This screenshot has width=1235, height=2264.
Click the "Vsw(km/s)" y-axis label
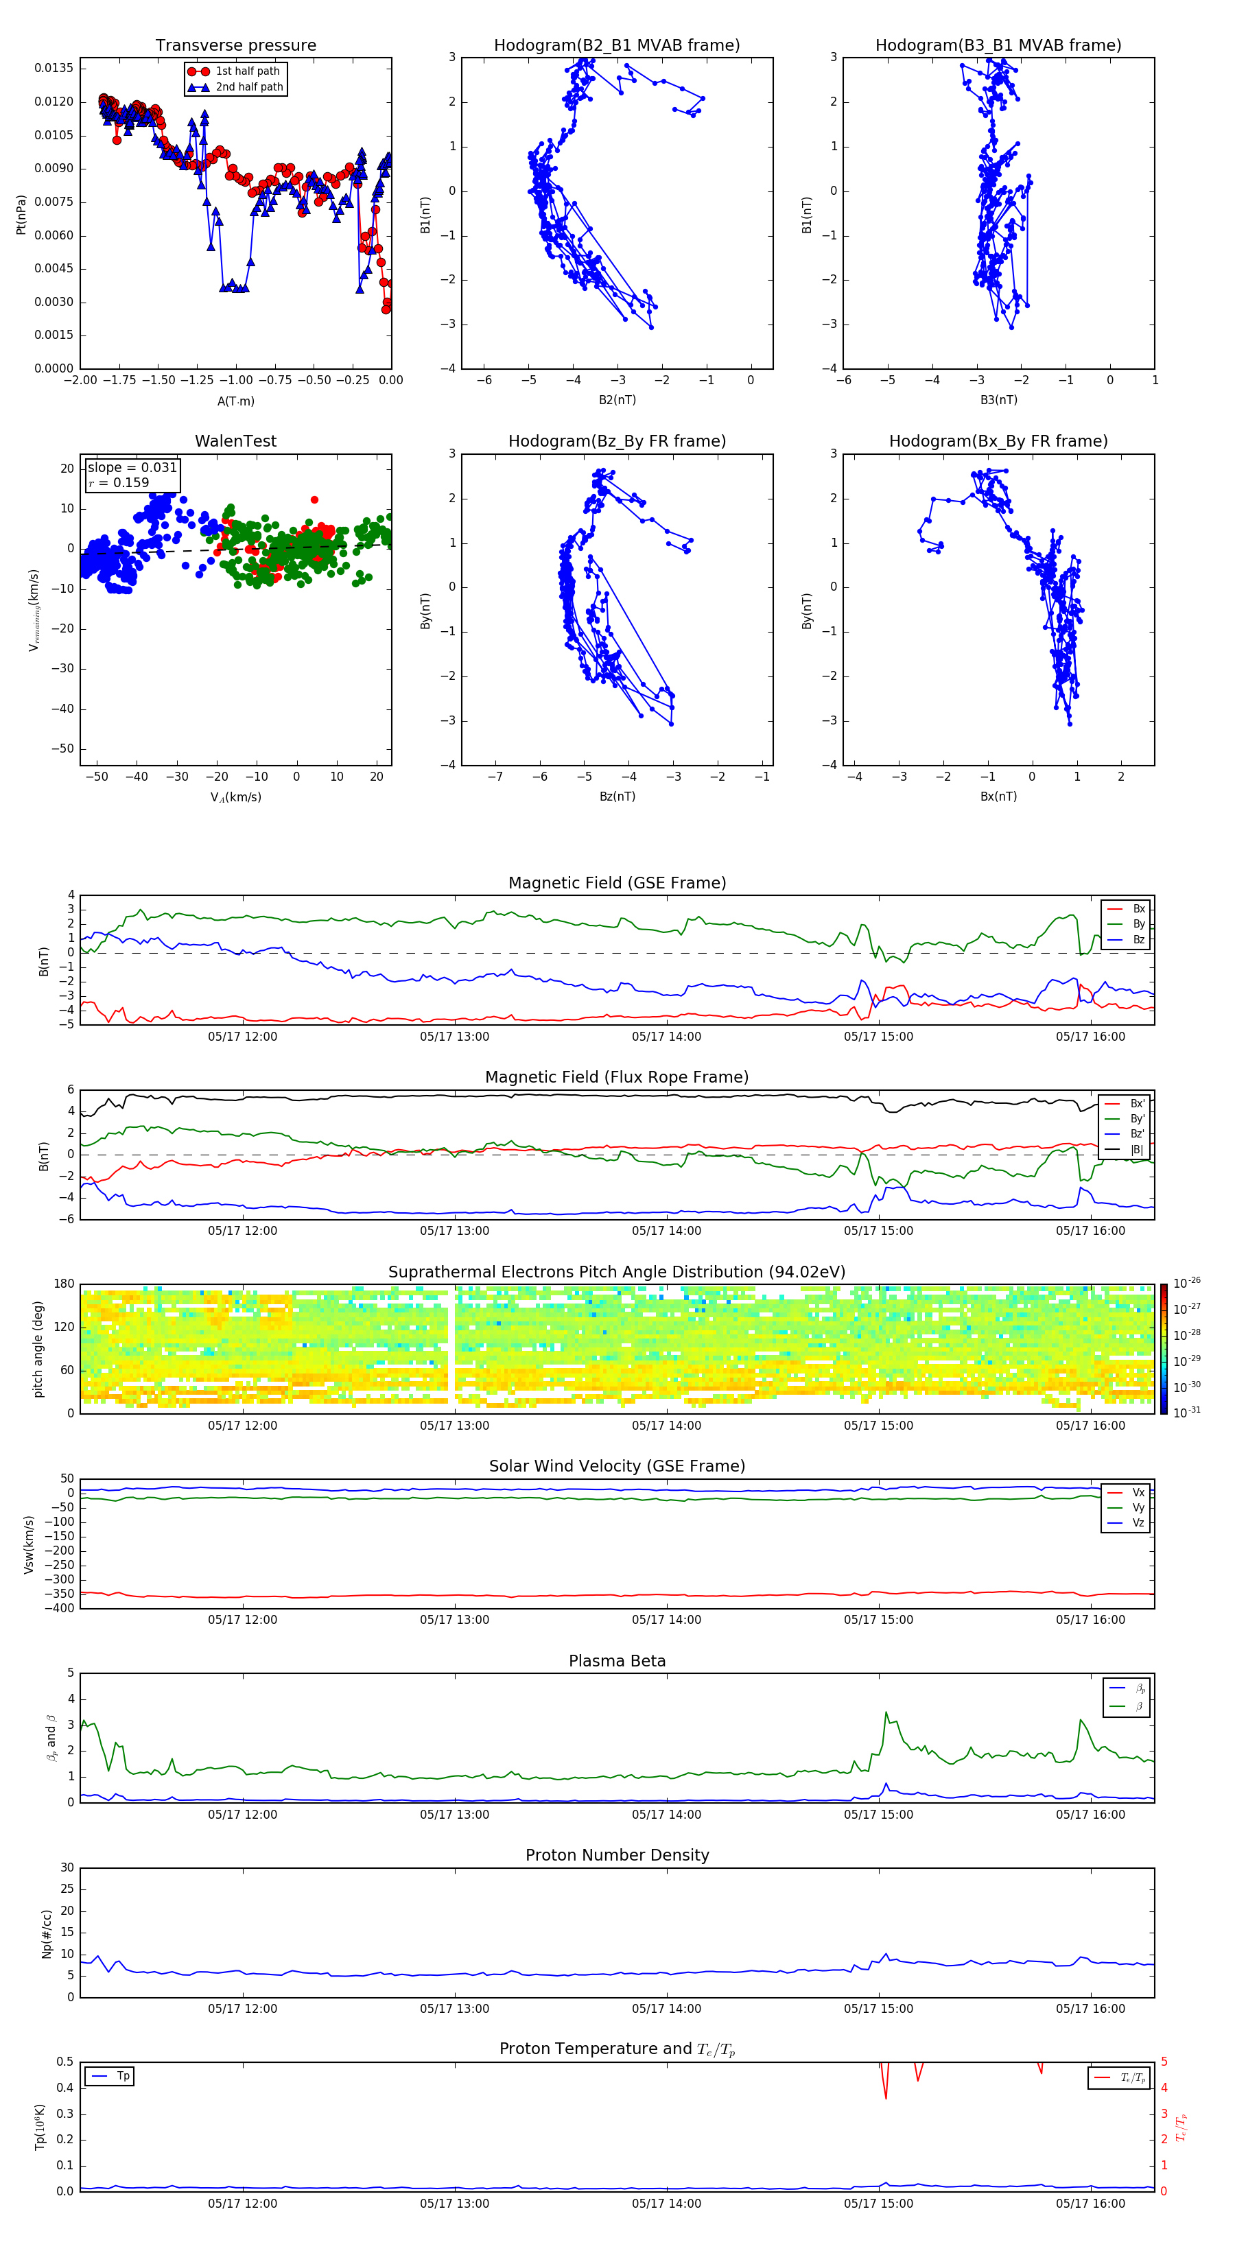(28, 1544)
